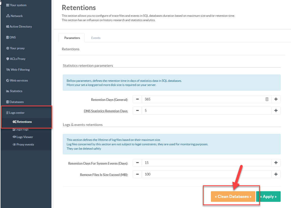Click the Statistics chart icon
The width and height of the screenshot is (291, 208).
(8, 91)
